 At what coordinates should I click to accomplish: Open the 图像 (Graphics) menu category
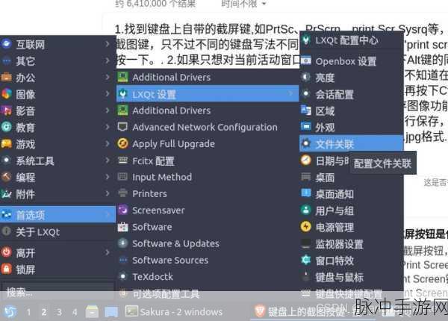tap(57, 94)
